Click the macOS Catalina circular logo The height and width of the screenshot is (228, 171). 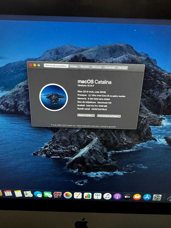53,97
